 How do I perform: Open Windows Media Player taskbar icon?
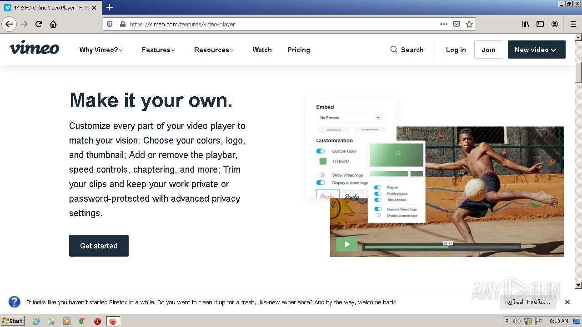point(67,321)
